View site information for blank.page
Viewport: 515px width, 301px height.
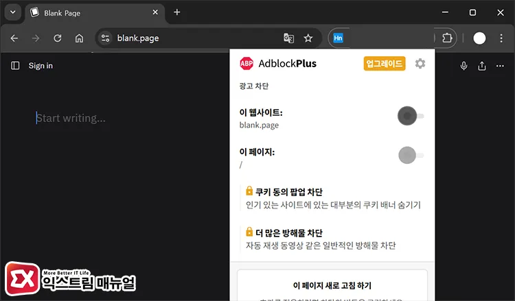[x=106, y=38]
